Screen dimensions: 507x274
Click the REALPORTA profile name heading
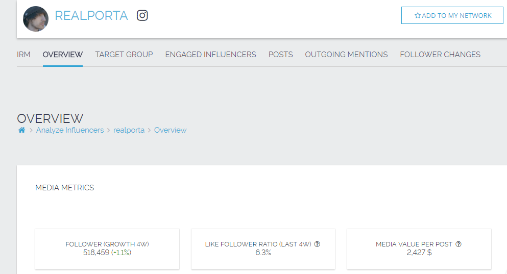[91, 16]
